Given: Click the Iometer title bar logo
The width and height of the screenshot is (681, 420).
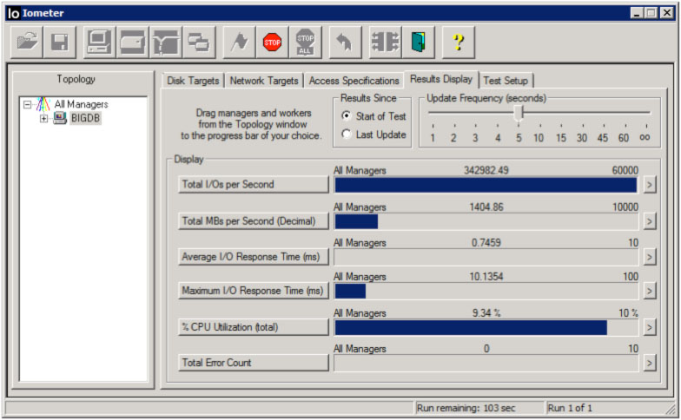Looking at the screenshot, I should tap(14, 13).
